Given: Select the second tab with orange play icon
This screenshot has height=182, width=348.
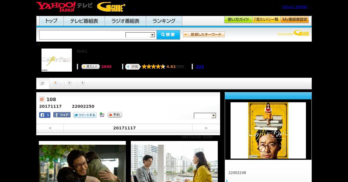Looking at the screenshot, I should pos(57,83).
